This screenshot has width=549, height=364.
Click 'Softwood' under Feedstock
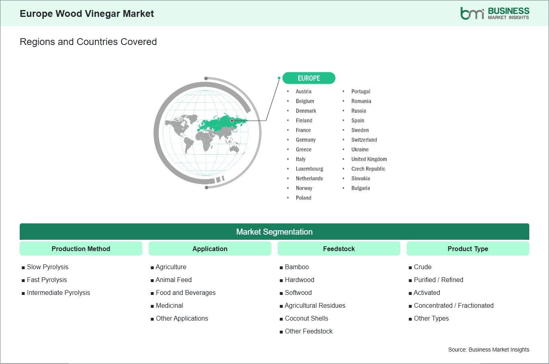coord(298,293)
